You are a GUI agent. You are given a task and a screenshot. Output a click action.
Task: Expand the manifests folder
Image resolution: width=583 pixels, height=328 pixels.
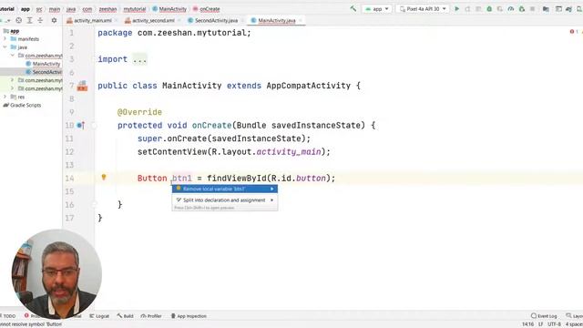(x=5, y=38)
